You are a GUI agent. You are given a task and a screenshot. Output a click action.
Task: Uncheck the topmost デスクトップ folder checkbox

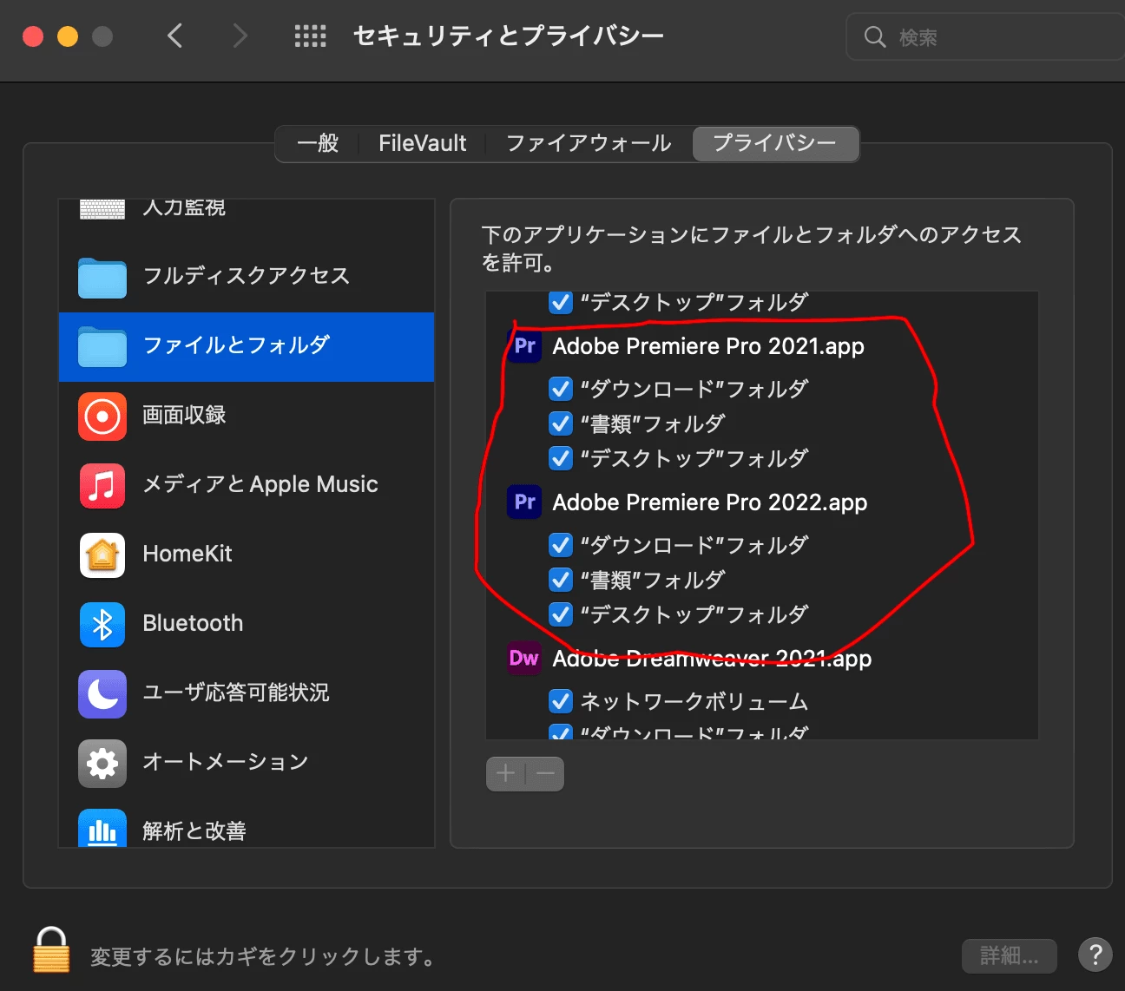(561, 302)
